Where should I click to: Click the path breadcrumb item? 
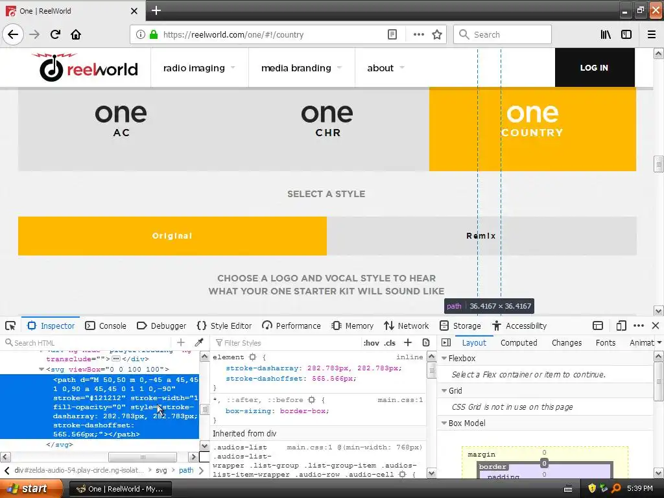click(186, 470)
